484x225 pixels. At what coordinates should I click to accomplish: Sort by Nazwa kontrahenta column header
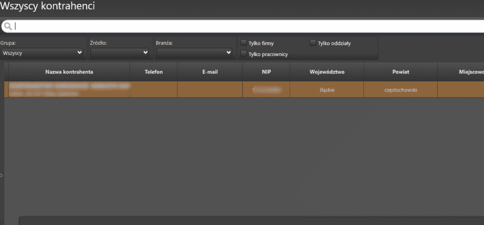pos(69,72)
